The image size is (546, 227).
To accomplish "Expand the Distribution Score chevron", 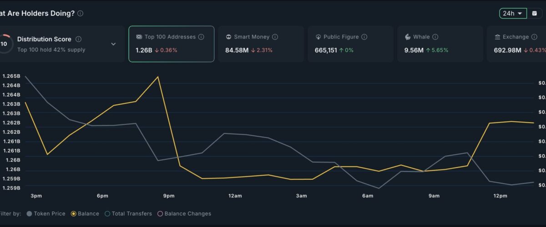I will [113, 44].
